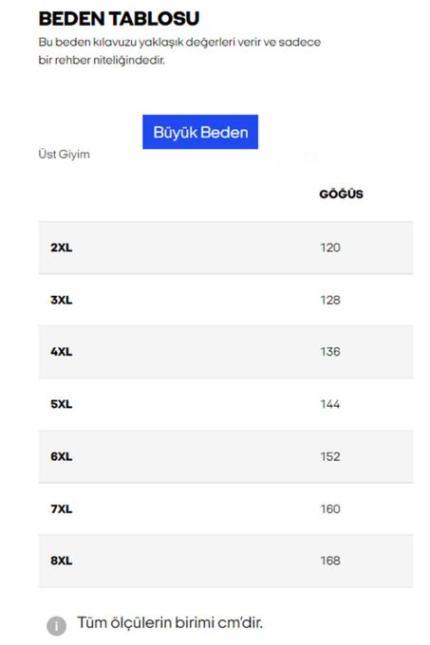Select the 5XL size row
This screenshot has height=645, width=430.
coord(226,404)
